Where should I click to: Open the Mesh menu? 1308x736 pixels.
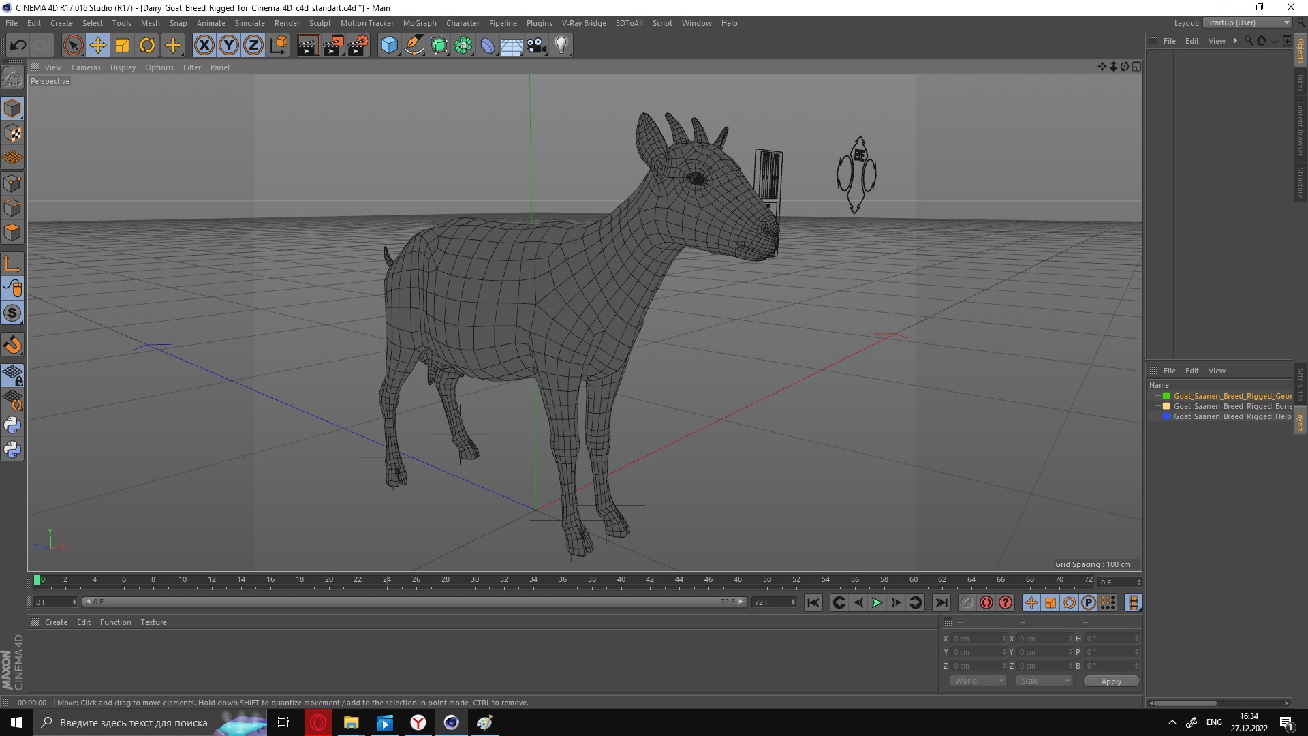click(150, 23)
